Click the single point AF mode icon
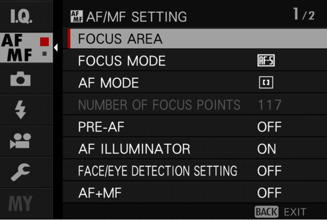The height and width of the screenshot is (220, 327). [266, 83]
